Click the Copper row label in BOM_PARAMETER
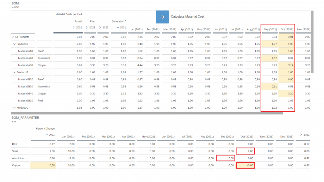Image resolution: width=324 pixels, height=182 pixels. coord(16,165)
